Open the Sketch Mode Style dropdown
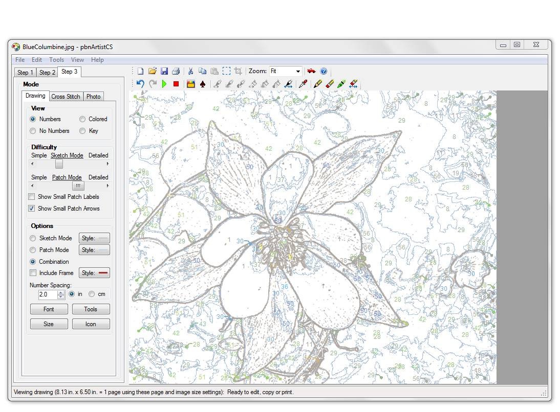The width and height of the screenshot is (560, 412). [x=94, y=238]
